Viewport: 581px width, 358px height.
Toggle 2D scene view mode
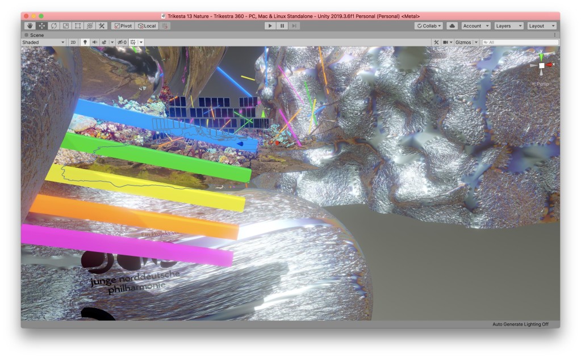pos(73,43)
